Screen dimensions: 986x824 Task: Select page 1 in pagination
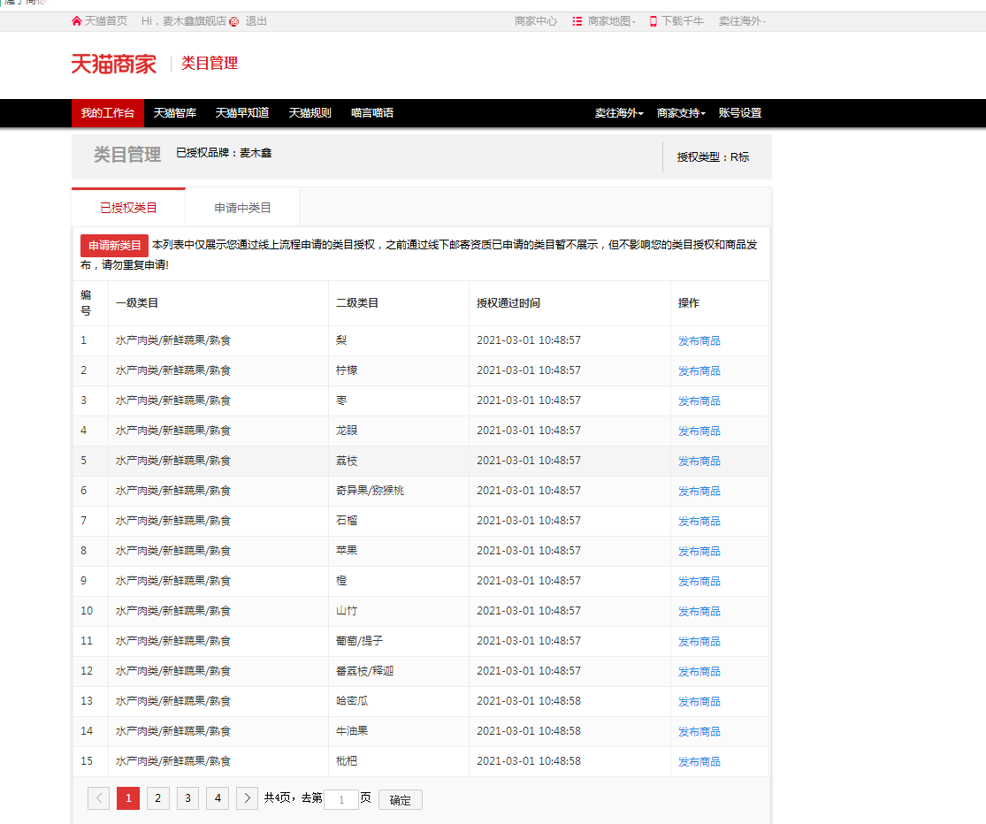point(128,798)
